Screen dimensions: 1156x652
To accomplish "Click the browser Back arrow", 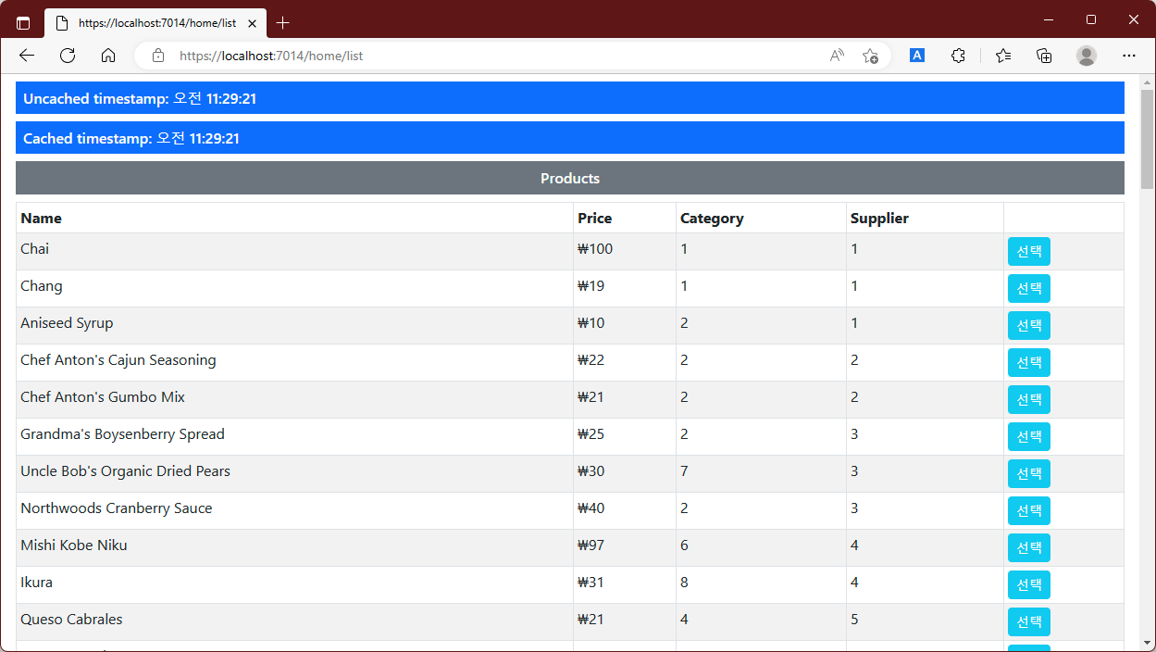I will pyautogui.click(x=27, y=56).
